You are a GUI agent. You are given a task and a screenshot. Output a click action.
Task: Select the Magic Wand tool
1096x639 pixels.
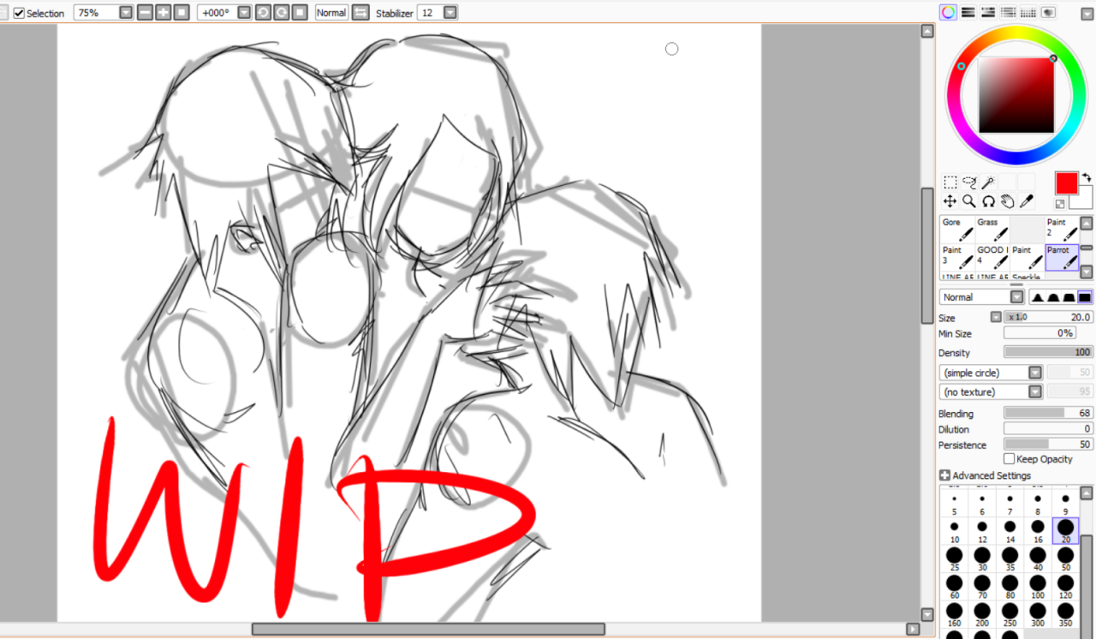[x=988, y=182]
